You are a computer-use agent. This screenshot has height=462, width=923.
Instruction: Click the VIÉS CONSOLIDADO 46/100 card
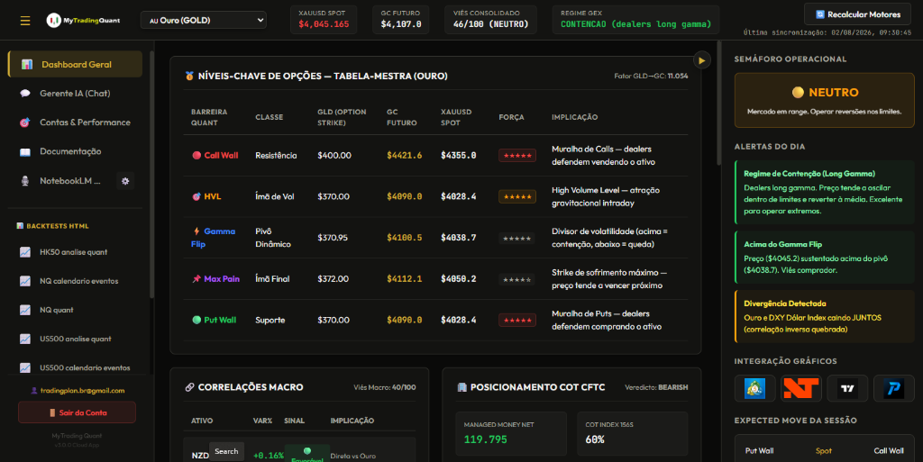[491, 20]
